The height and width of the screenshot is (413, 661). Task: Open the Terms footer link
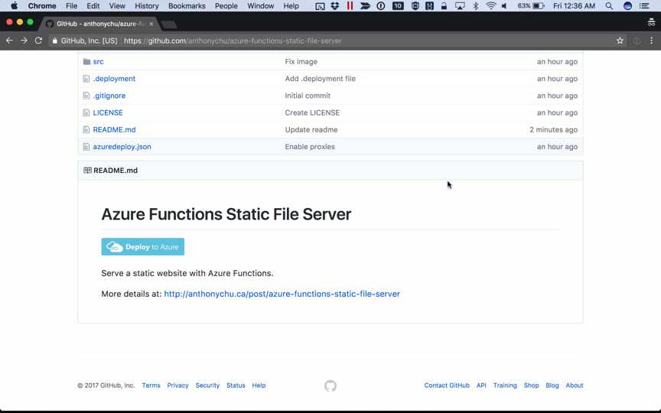tap(151, 385)
